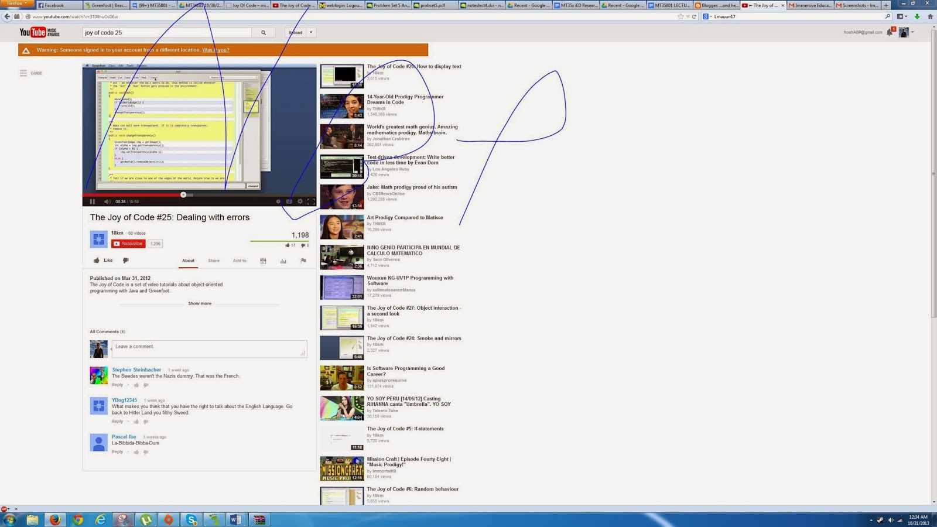Open the transcript icon under the video
The height and width of the screenshot is (527, 937).
263,261
